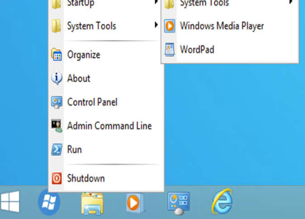Screen dimensions: 305x219
Task: Click the round Start orb button
Action: [x=49, y=201]
